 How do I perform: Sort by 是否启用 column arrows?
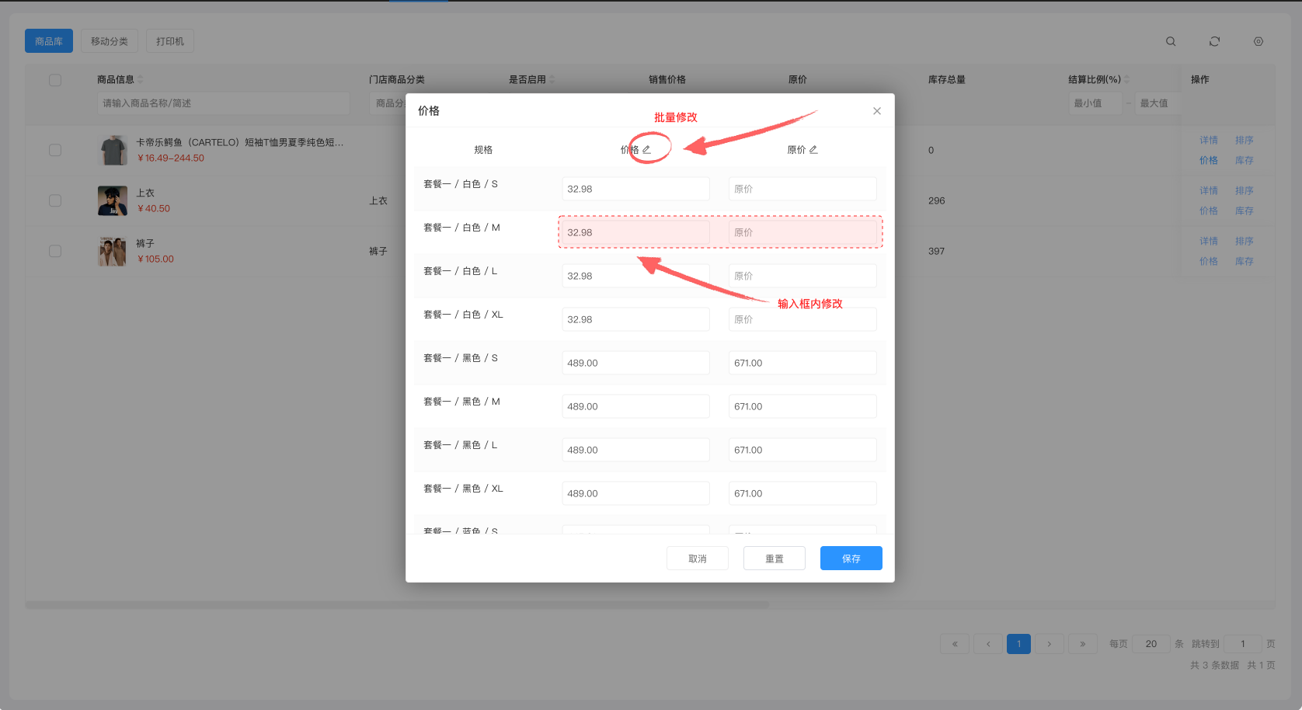(552, 79)
